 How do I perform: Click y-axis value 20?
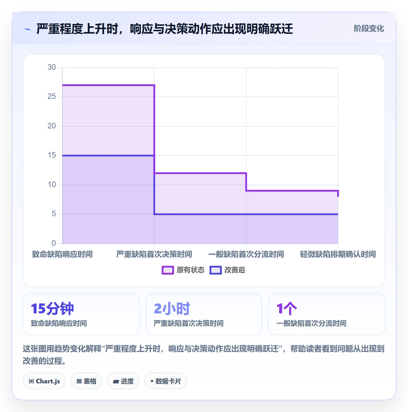[x=52, y=126]
